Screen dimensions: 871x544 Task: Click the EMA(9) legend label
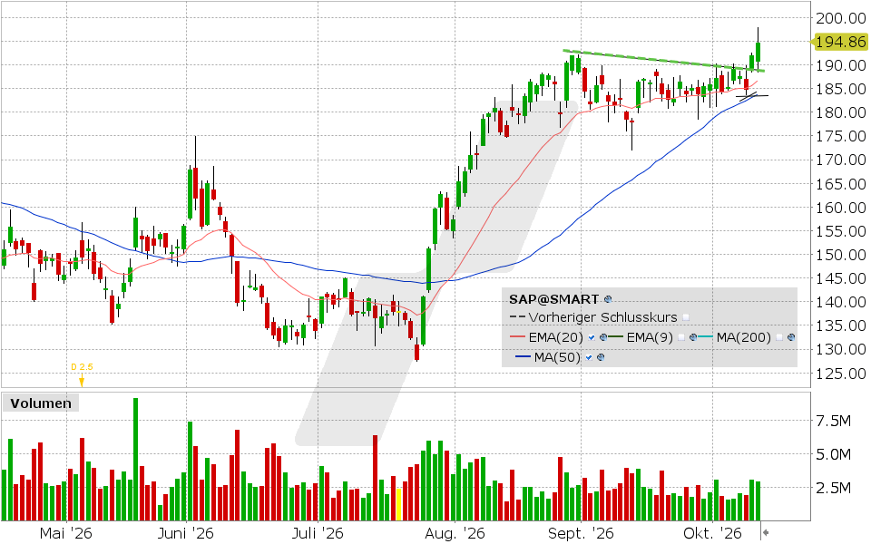coord(650,337)
